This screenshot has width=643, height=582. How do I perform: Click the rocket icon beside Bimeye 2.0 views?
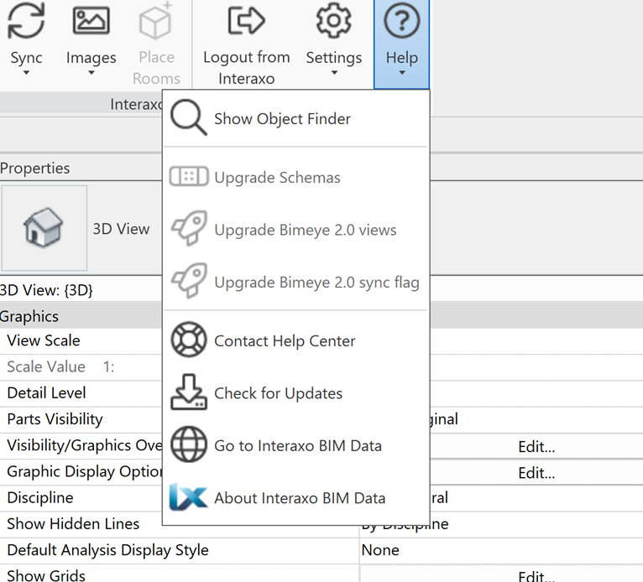(x=189, y=229)
